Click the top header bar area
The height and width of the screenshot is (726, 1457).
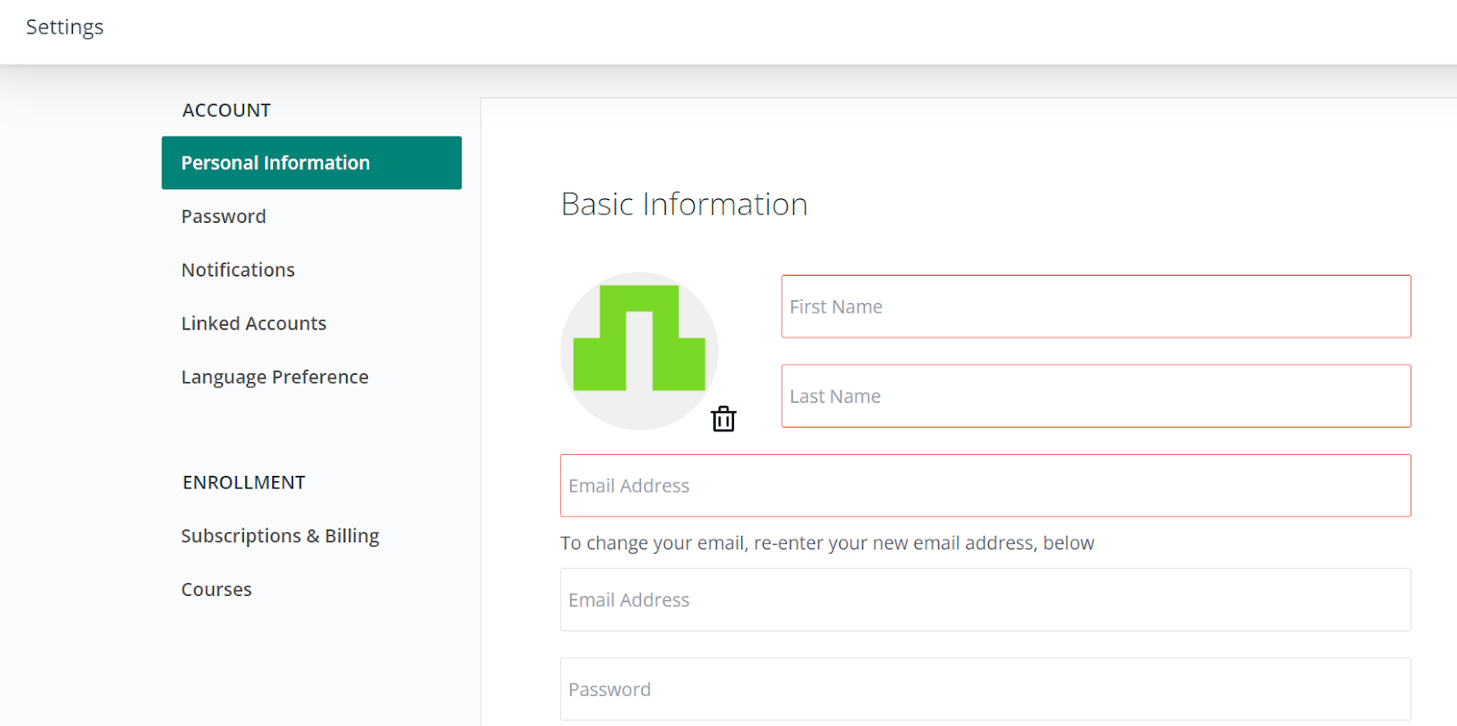pyautogui.click(x=728, y=32)
